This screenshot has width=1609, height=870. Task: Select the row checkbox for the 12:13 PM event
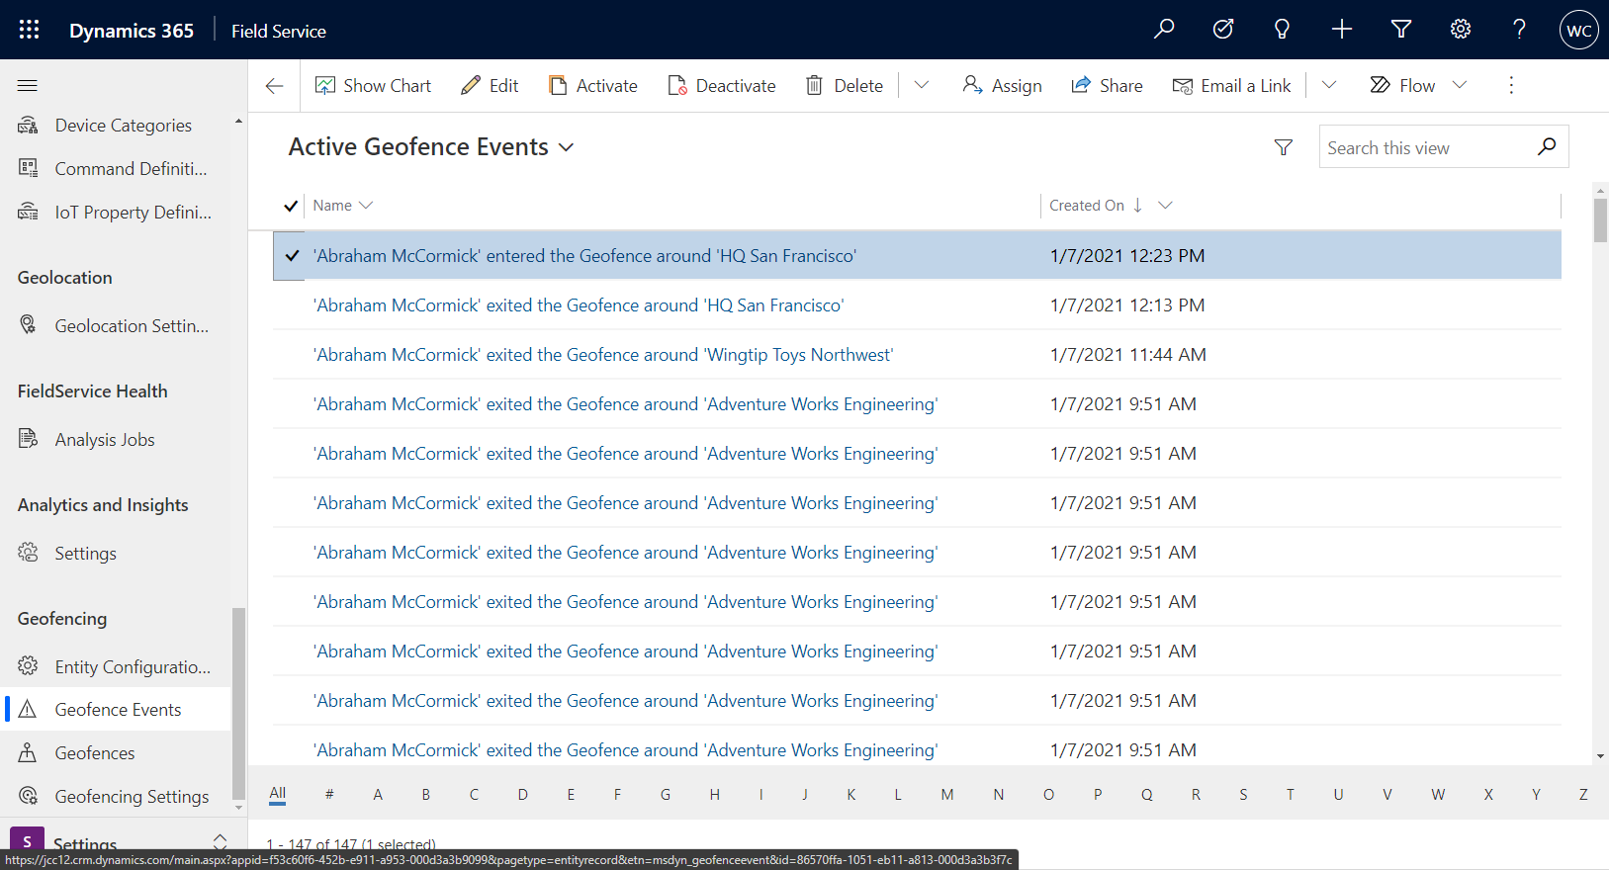[x=291, y=305]
